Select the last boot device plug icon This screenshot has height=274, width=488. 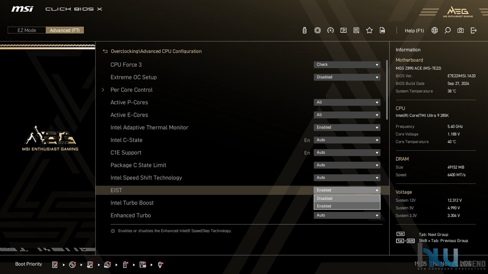tap(160, 264)
